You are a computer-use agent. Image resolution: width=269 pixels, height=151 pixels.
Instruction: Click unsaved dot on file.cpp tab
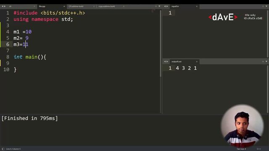pos(64,6)
